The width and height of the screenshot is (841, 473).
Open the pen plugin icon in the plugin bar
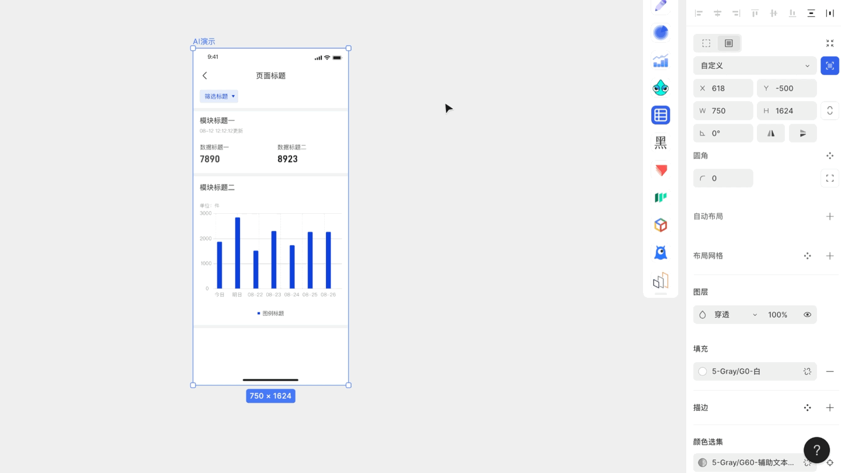[x=661, y=6]
